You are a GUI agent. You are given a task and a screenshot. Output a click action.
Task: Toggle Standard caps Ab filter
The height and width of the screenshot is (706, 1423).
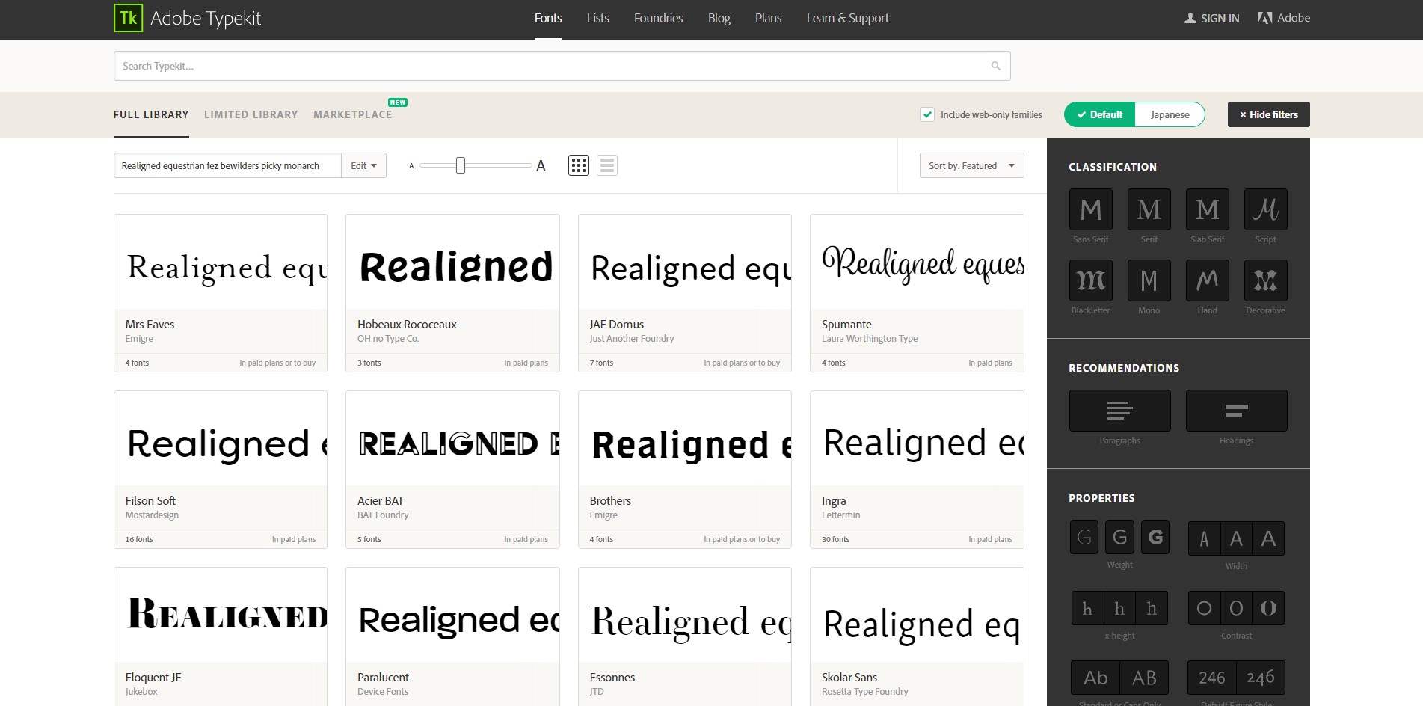1095,678
